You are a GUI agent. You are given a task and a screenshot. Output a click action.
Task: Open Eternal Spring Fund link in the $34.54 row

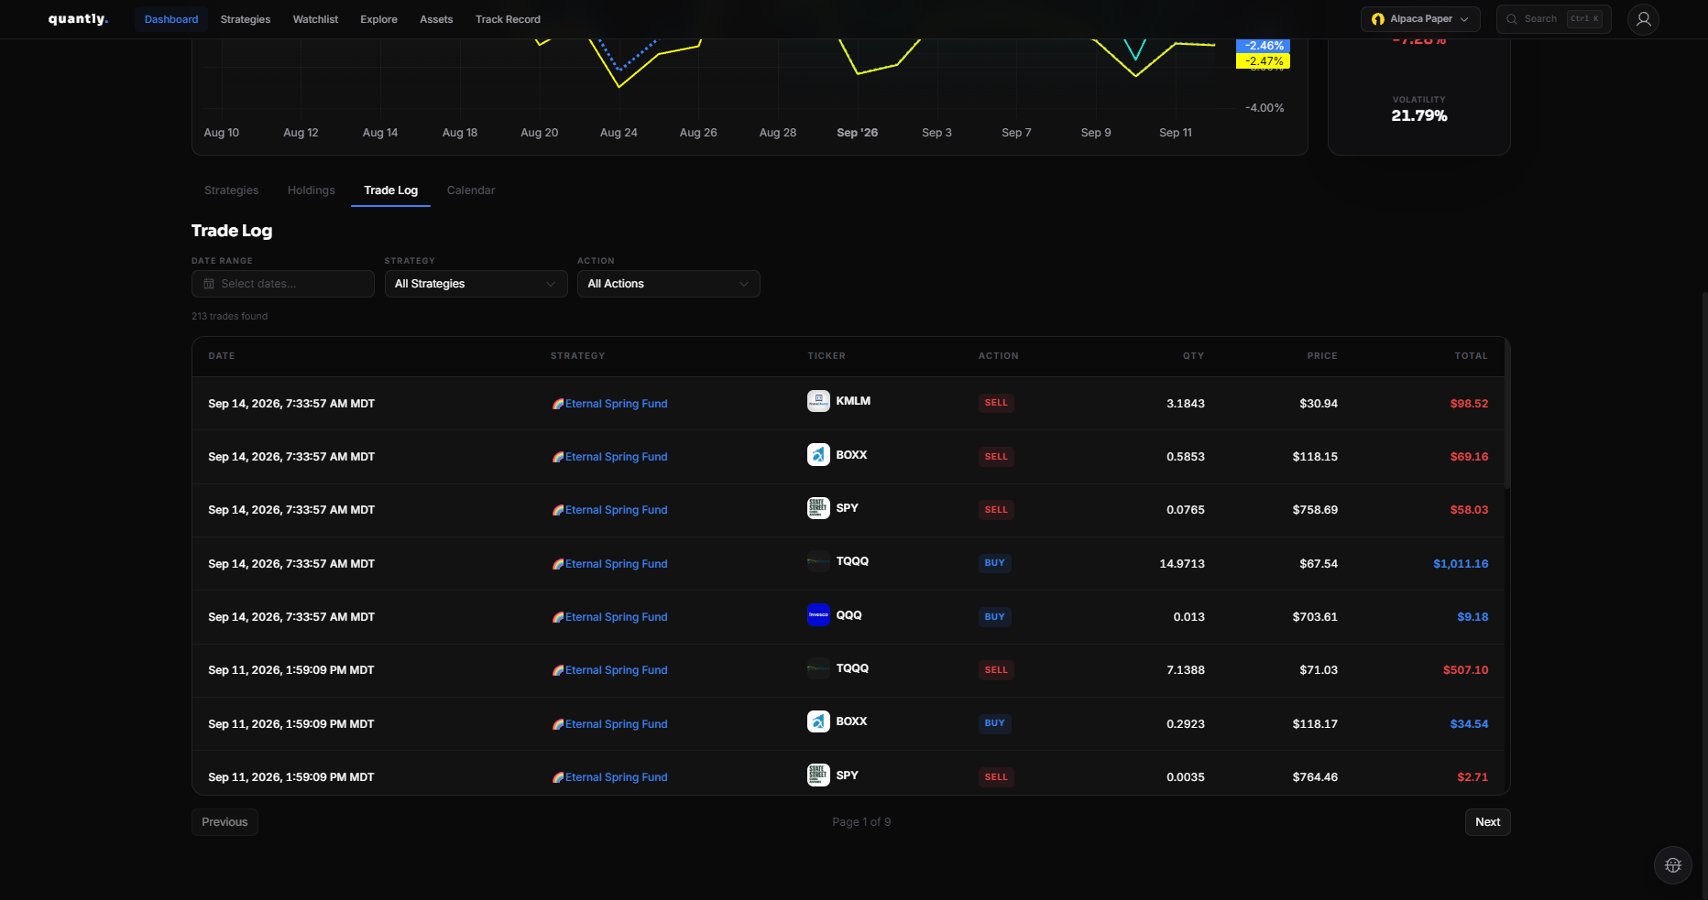(616, 724)
